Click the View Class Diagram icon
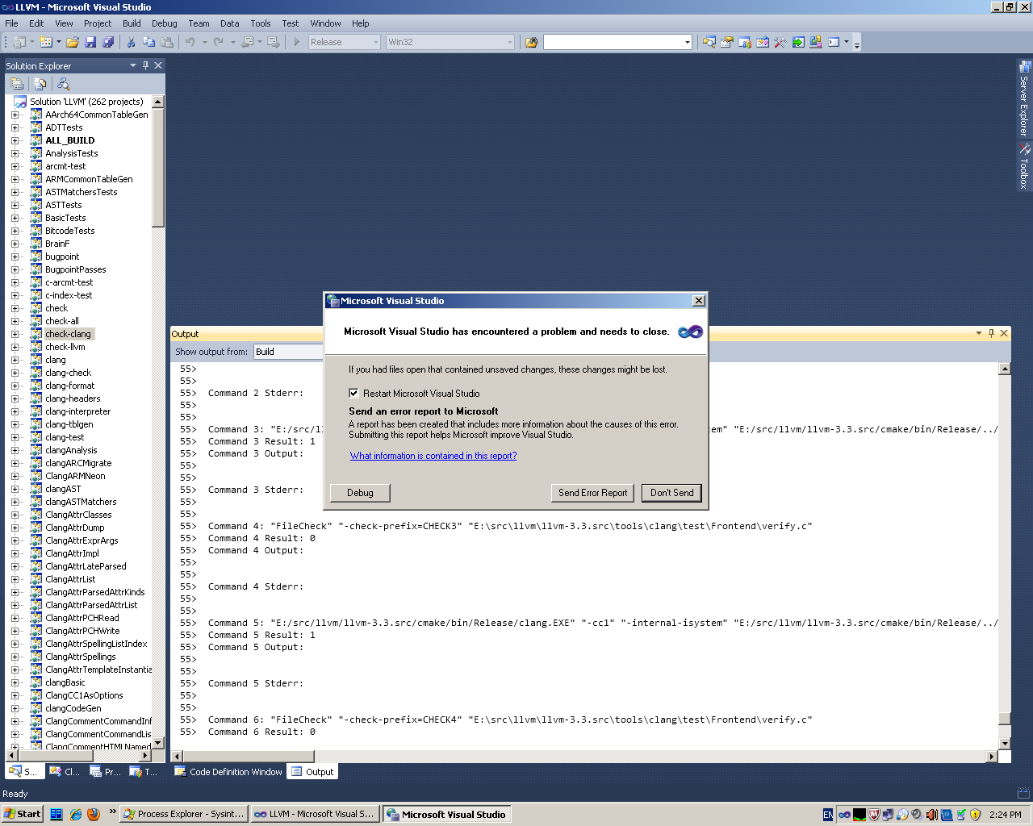1033x826 pixels. (63, 84)
